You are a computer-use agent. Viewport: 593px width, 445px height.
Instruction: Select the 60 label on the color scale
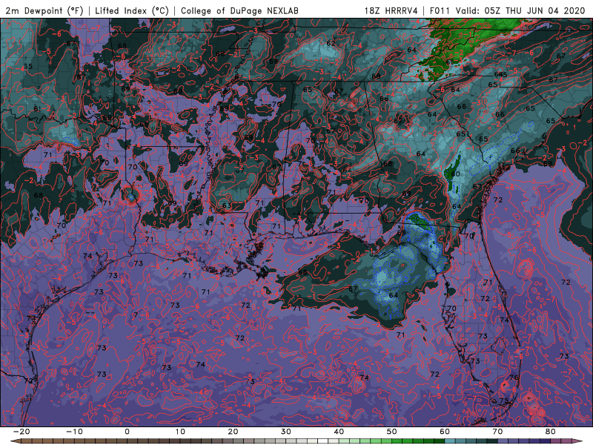445,432
